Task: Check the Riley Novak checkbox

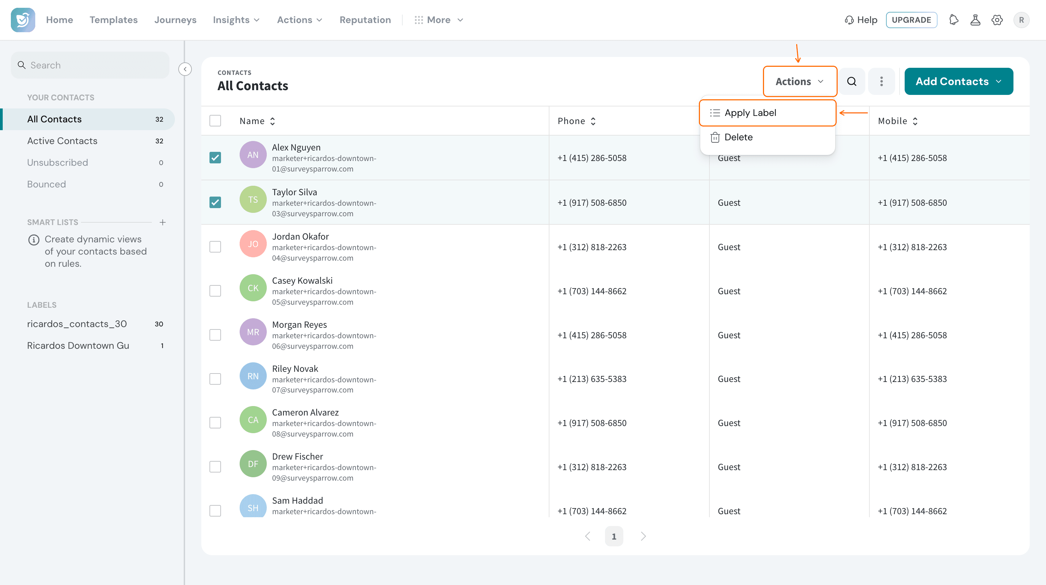Action: pyautogui.click(x=215, y=379)
